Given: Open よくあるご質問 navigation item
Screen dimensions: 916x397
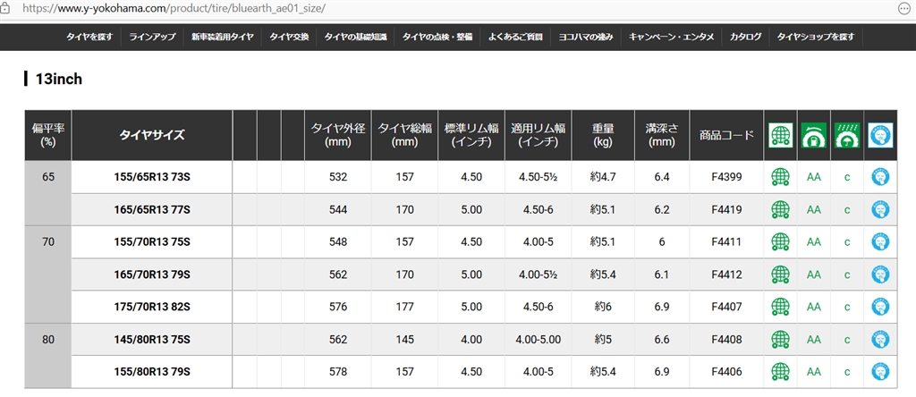Looking at the screenshot, I should [516, 38].
